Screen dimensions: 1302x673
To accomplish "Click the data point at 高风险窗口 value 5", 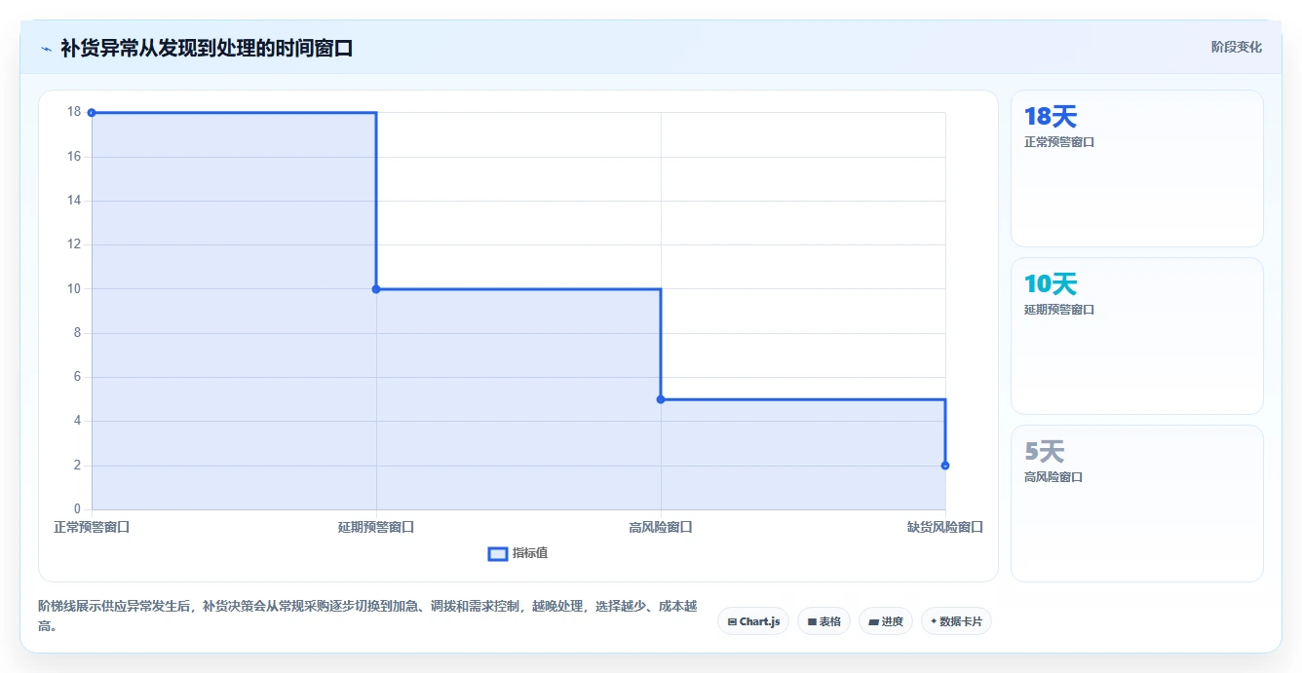I will point(661,399).
